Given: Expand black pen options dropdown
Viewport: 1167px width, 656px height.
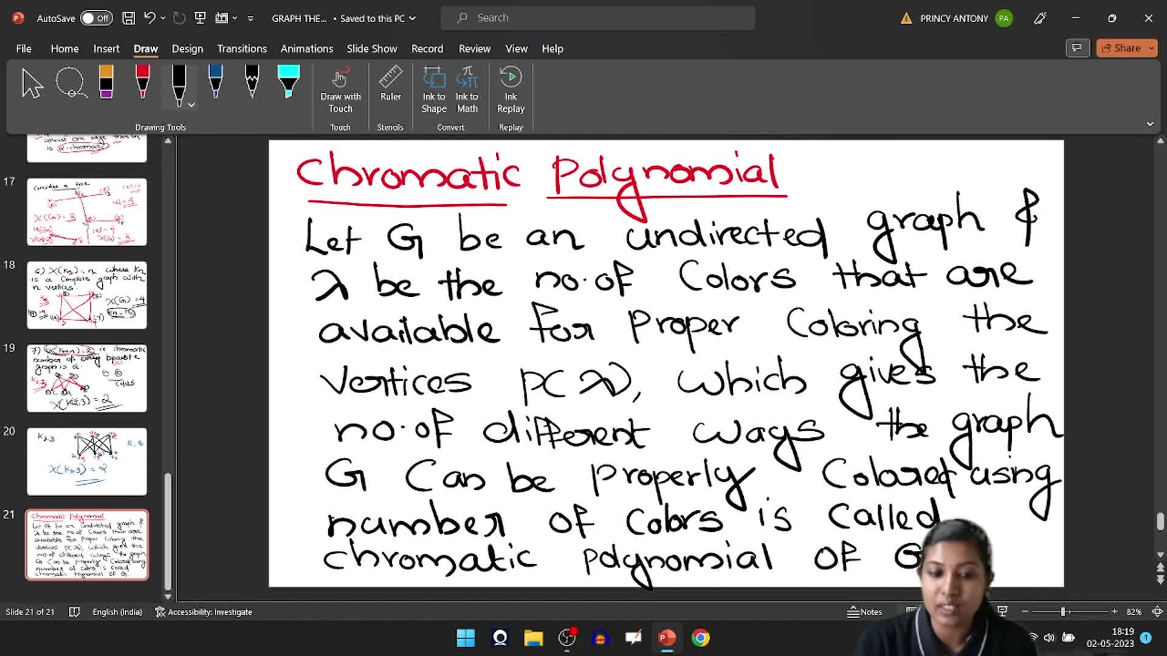Looking at the screenshot, I should coord(191,105).
